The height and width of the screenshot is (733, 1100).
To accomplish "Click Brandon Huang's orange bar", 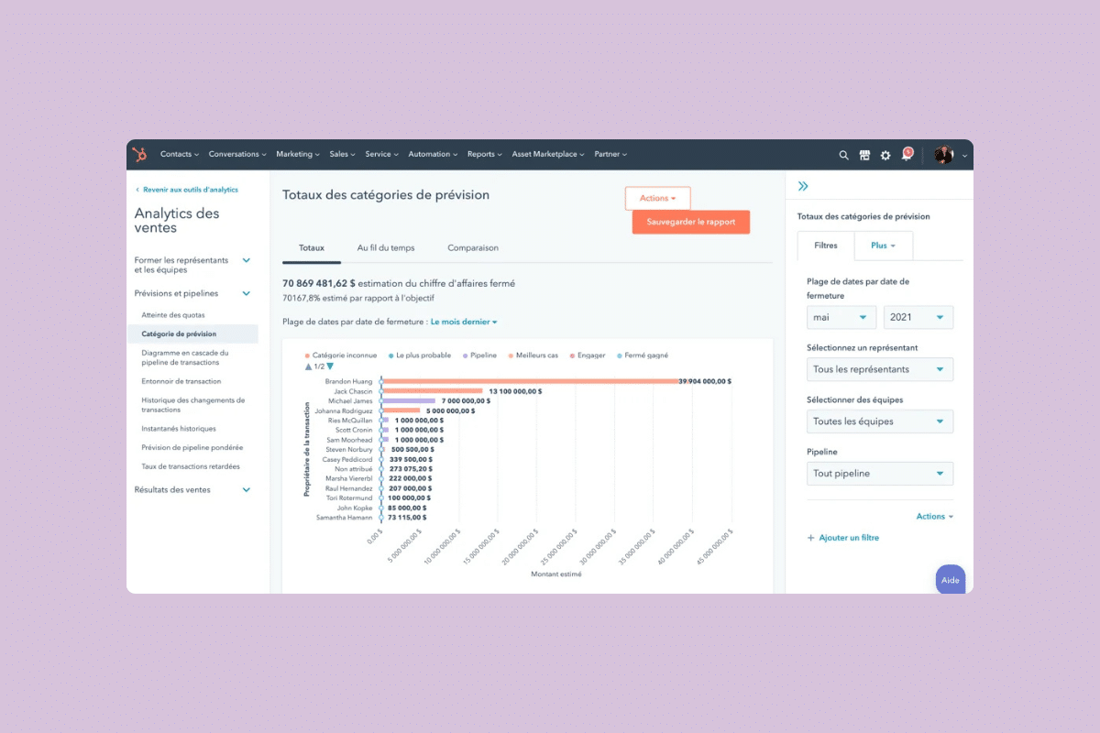I will (530, 381).
